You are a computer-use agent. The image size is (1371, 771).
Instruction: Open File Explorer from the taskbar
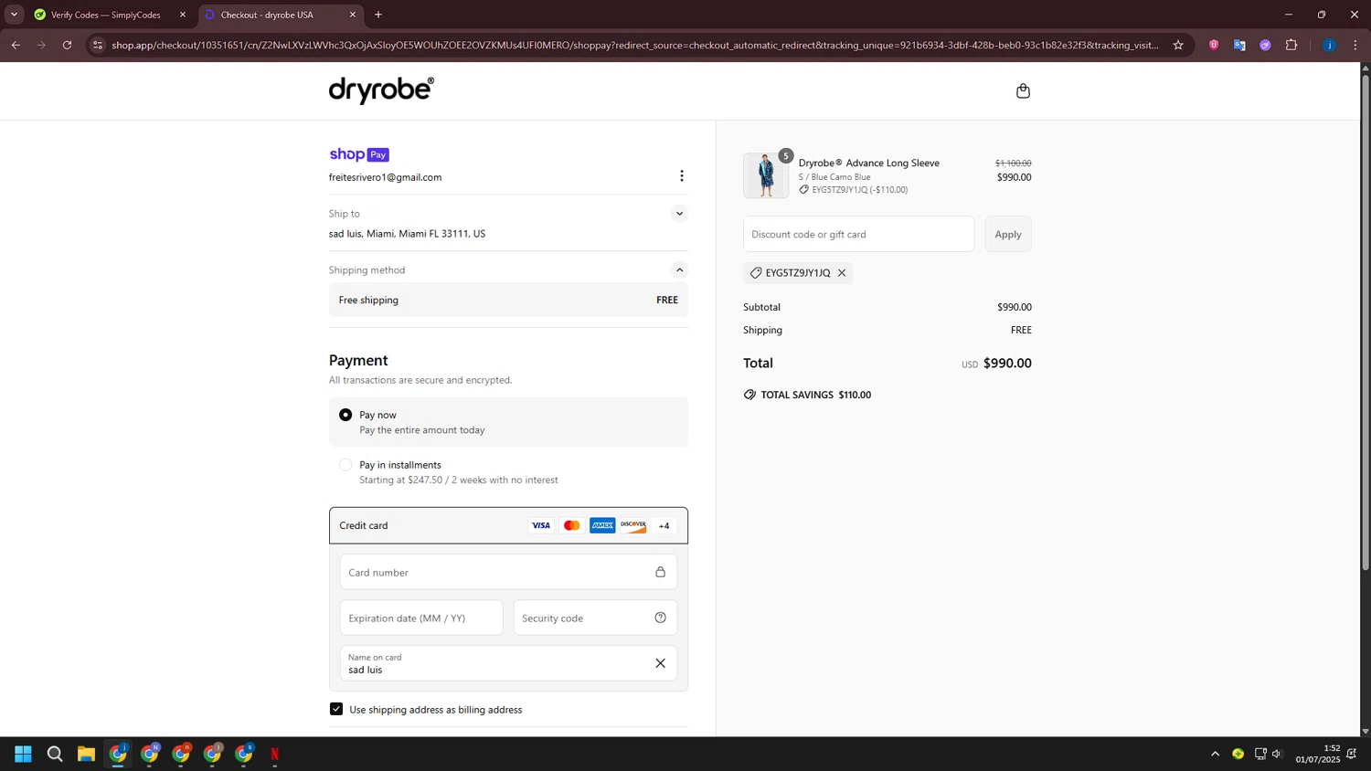click(x=86, y=754)
